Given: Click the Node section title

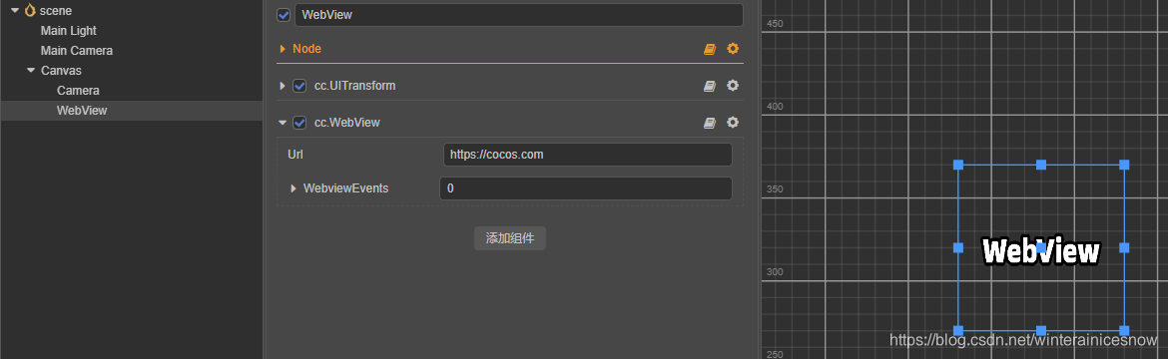Looking at the screenshot, I should point(306,49).
